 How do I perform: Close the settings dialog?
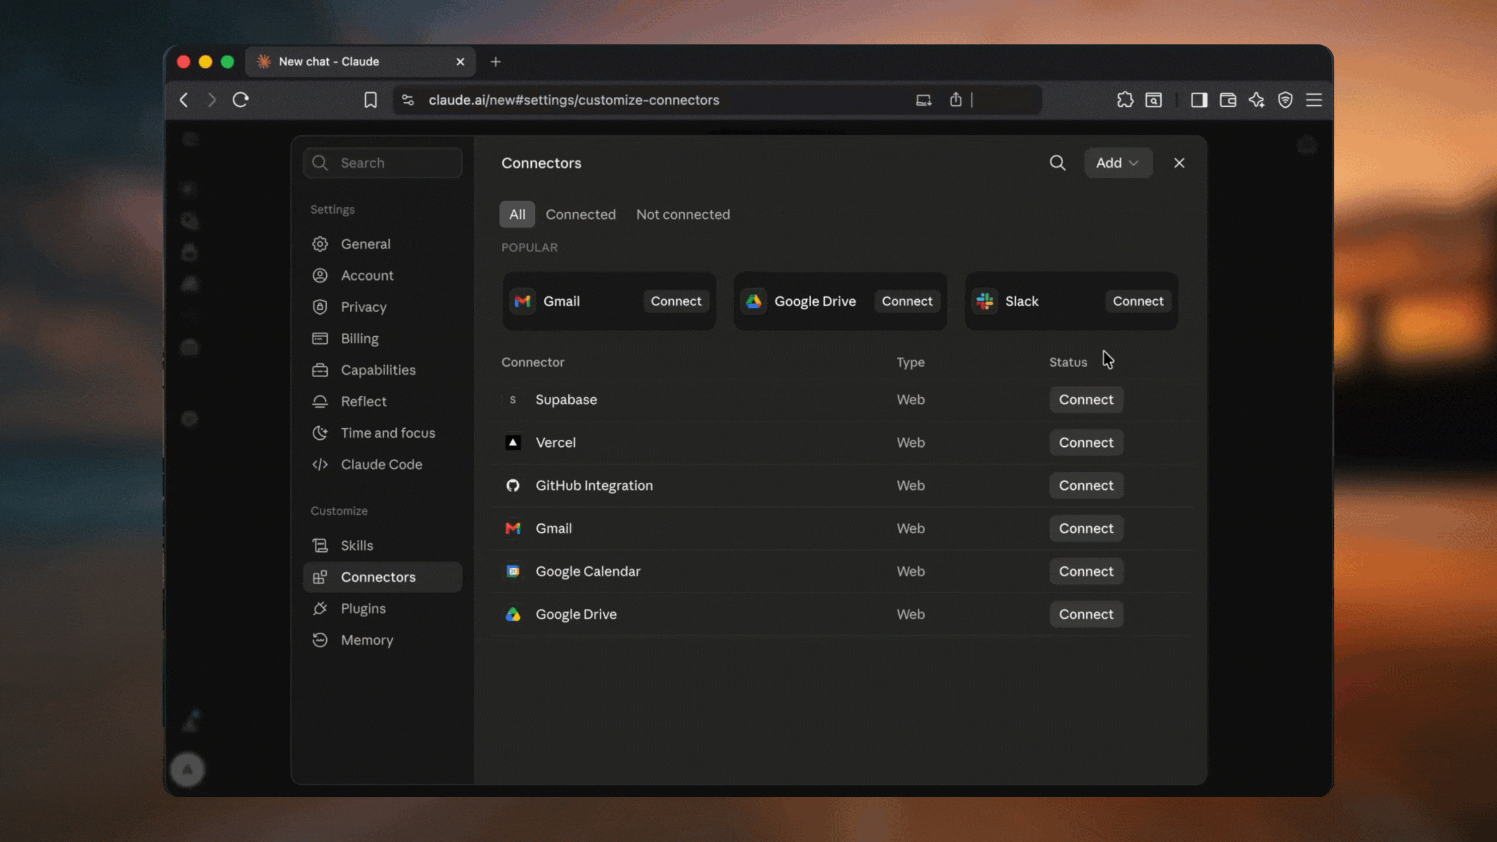tap(1179, 163)
